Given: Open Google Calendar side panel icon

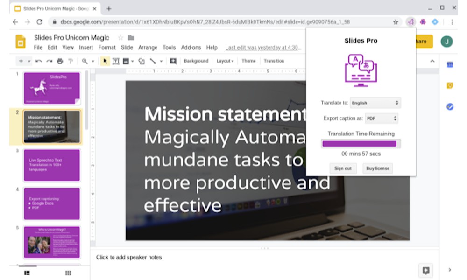Looking at the screenshot, I should coord(450,64).
